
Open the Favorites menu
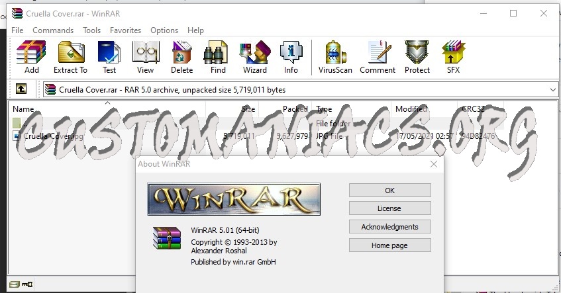tap(125, 30)
